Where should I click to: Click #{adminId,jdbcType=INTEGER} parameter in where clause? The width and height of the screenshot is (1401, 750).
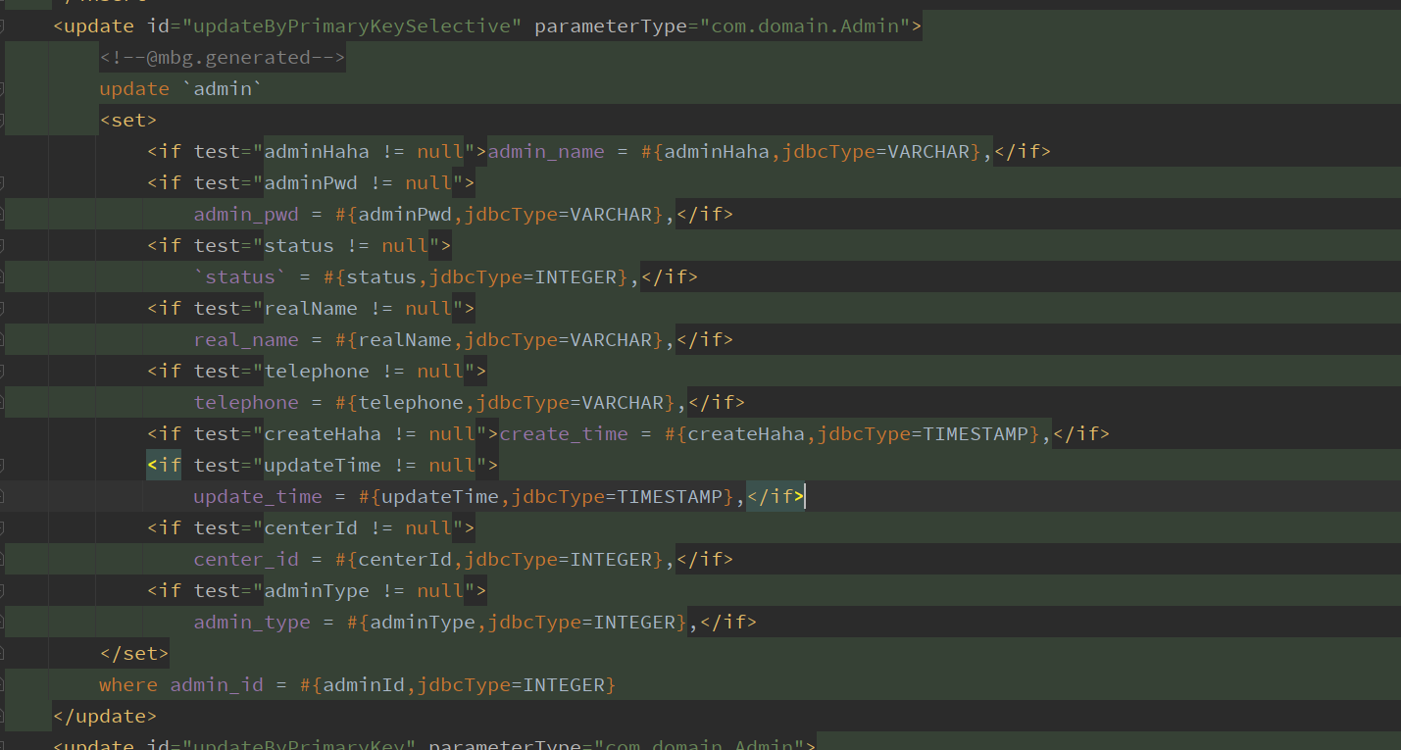pos(458,684)
